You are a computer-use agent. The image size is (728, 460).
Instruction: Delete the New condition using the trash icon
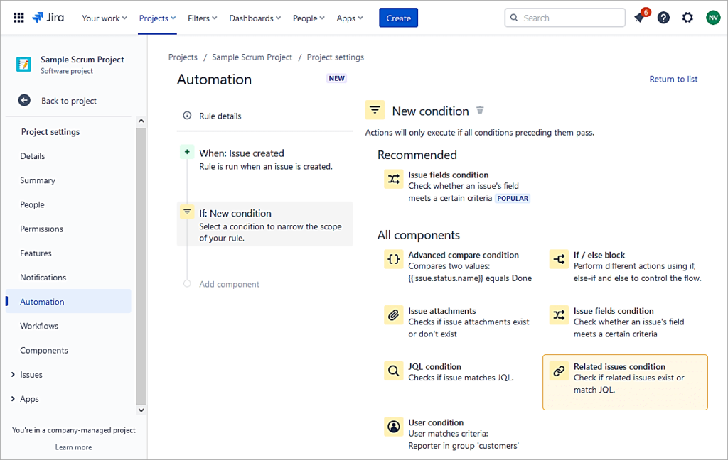(480, 110)
